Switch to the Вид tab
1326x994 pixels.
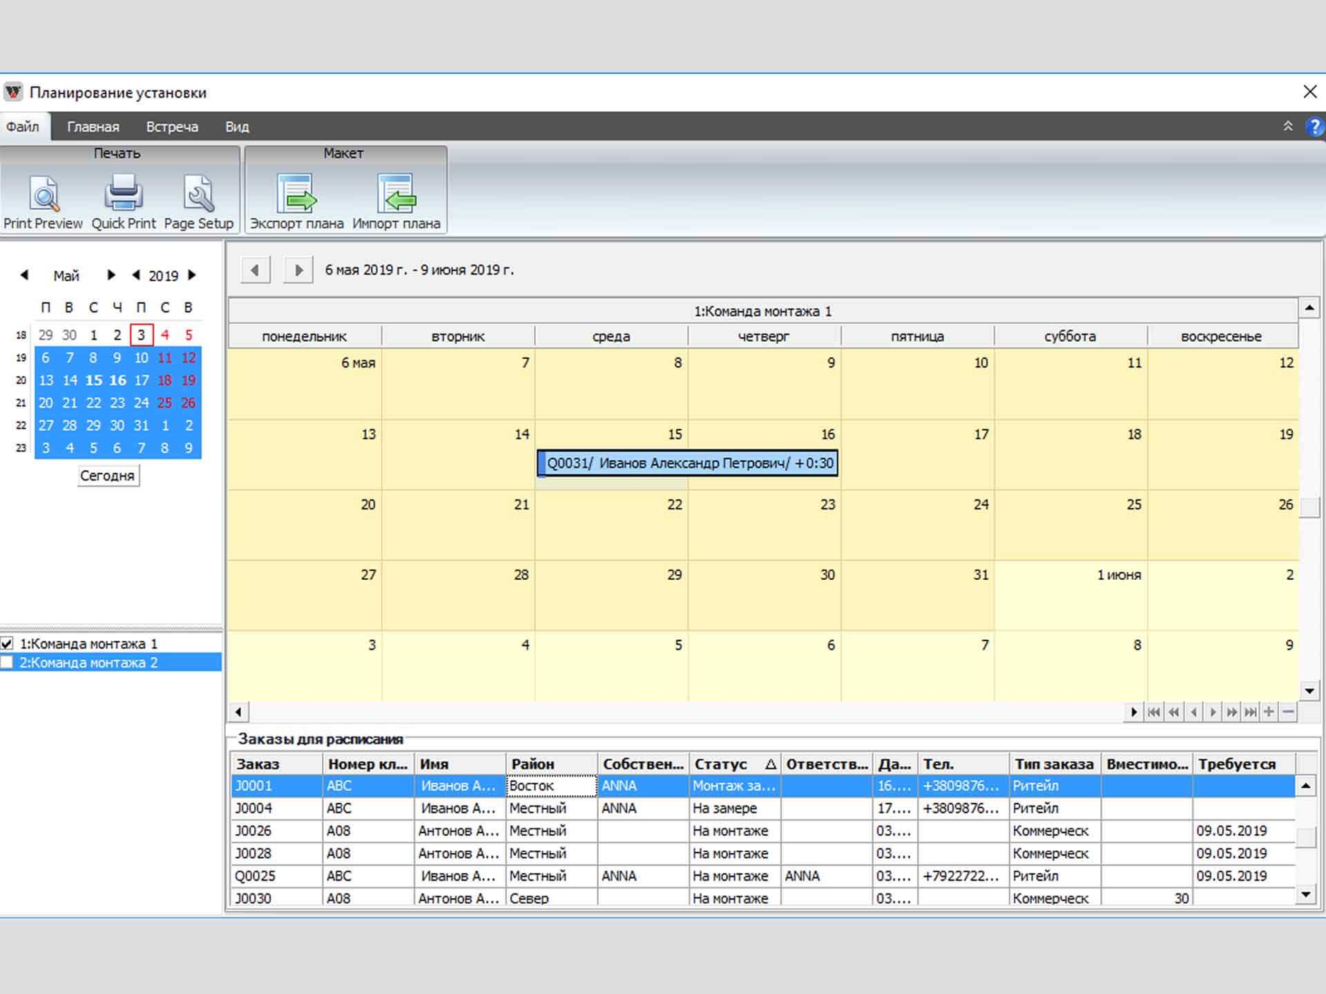[237, 127]
